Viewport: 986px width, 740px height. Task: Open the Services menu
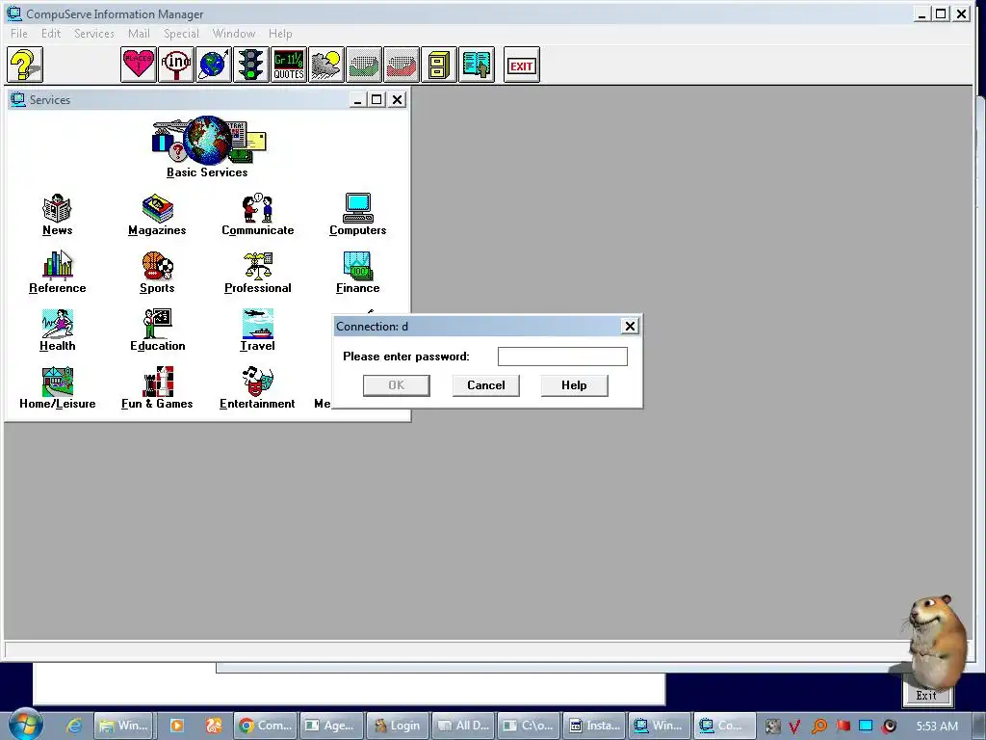click(x=94, y=34)
